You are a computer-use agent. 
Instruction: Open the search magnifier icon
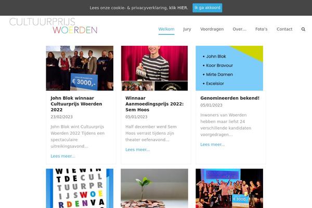pos(303,29)
